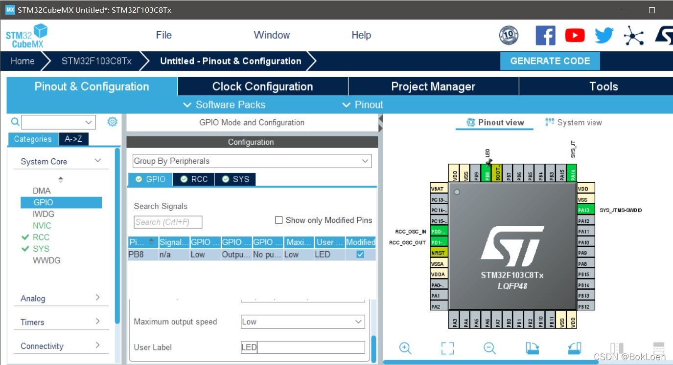Select the RCC configuration tab
The height and width of the screenshot is (365, 673).
click(194, 179)
